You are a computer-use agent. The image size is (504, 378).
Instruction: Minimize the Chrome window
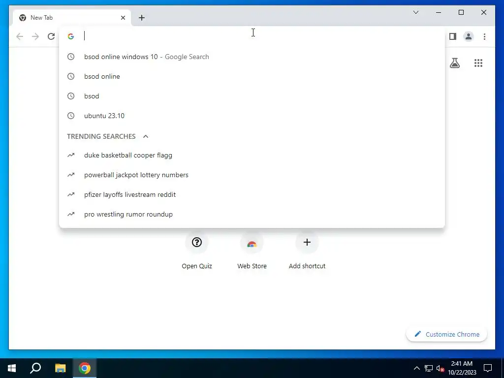[x=439, y=12]
